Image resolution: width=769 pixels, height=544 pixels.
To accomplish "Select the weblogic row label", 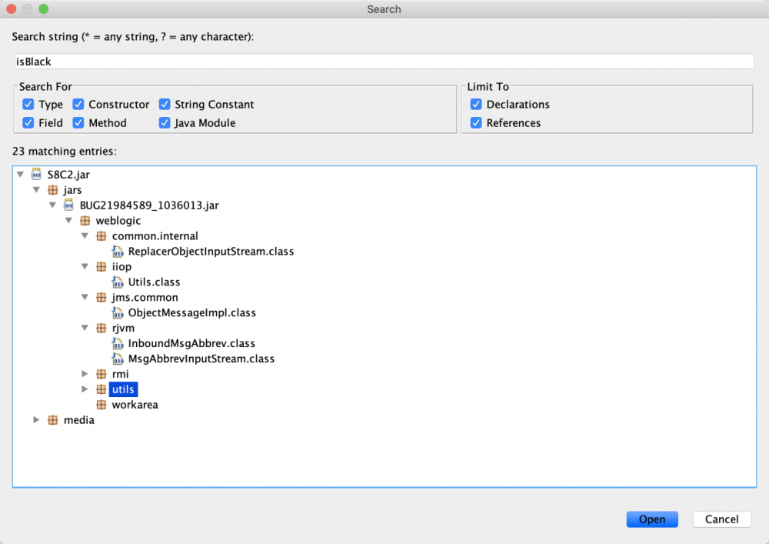I will pos(118,221).
